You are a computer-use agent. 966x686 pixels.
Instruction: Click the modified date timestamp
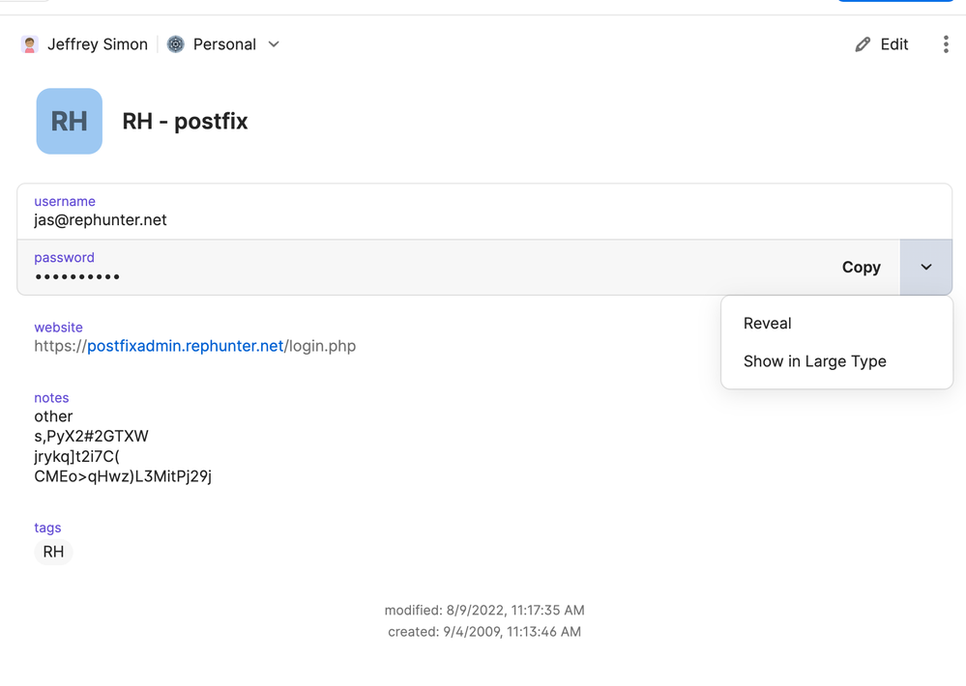(x=484, y=611)
